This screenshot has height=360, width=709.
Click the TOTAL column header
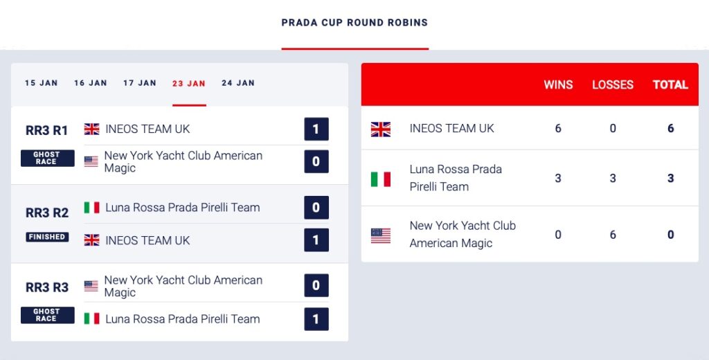pyautogui.click(x=670, y=85)
